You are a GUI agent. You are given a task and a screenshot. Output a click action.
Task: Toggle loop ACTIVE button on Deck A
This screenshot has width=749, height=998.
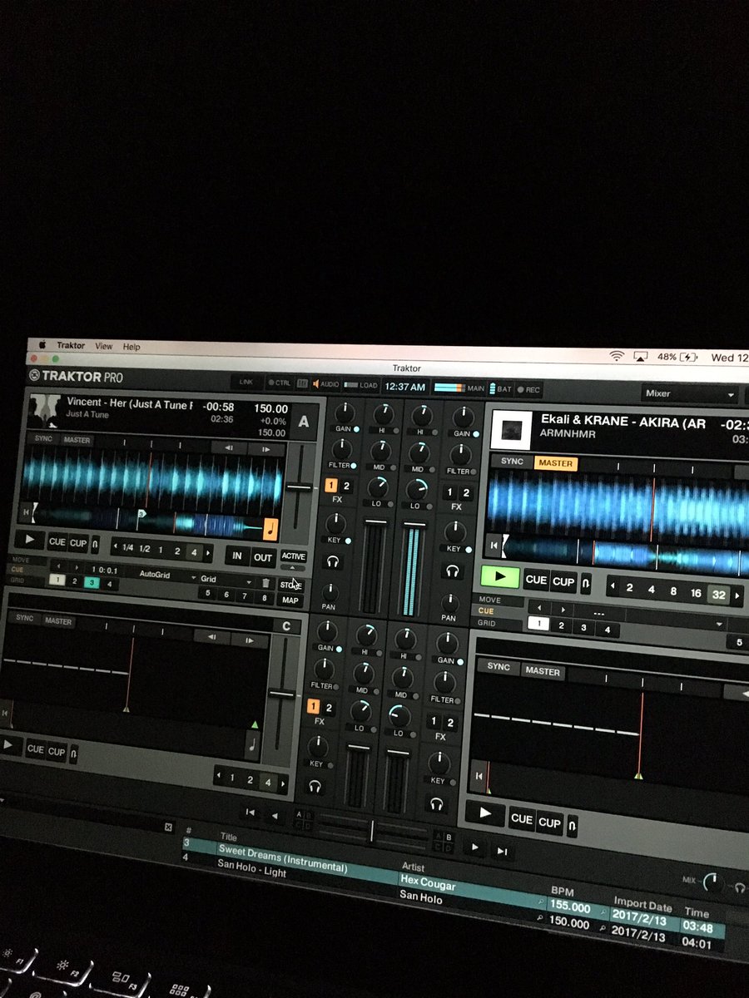(x=293, y=556)
